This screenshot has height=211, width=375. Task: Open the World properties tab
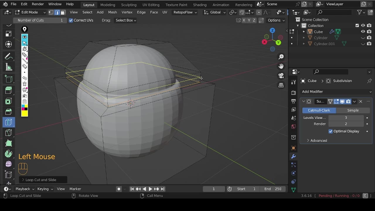[294, 127]
